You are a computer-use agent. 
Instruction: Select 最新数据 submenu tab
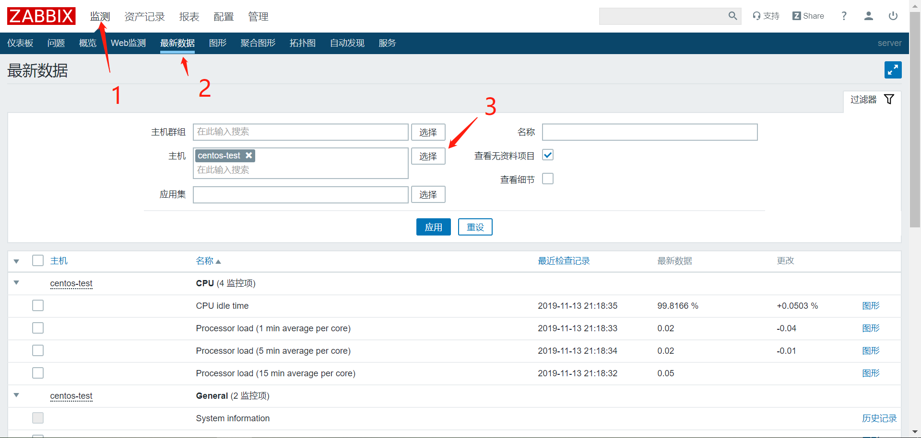pos(177,43)
